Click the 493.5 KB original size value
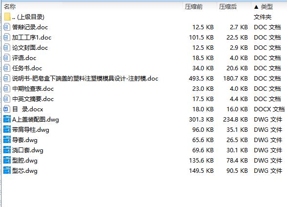287x207 pixels. [x=201, y=79]
